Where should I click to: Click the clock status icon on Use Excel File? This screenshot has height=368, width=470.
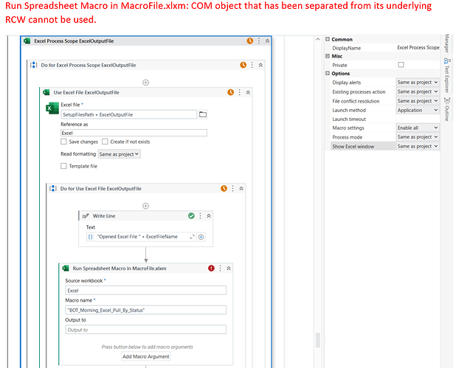[x=230, y=92]
